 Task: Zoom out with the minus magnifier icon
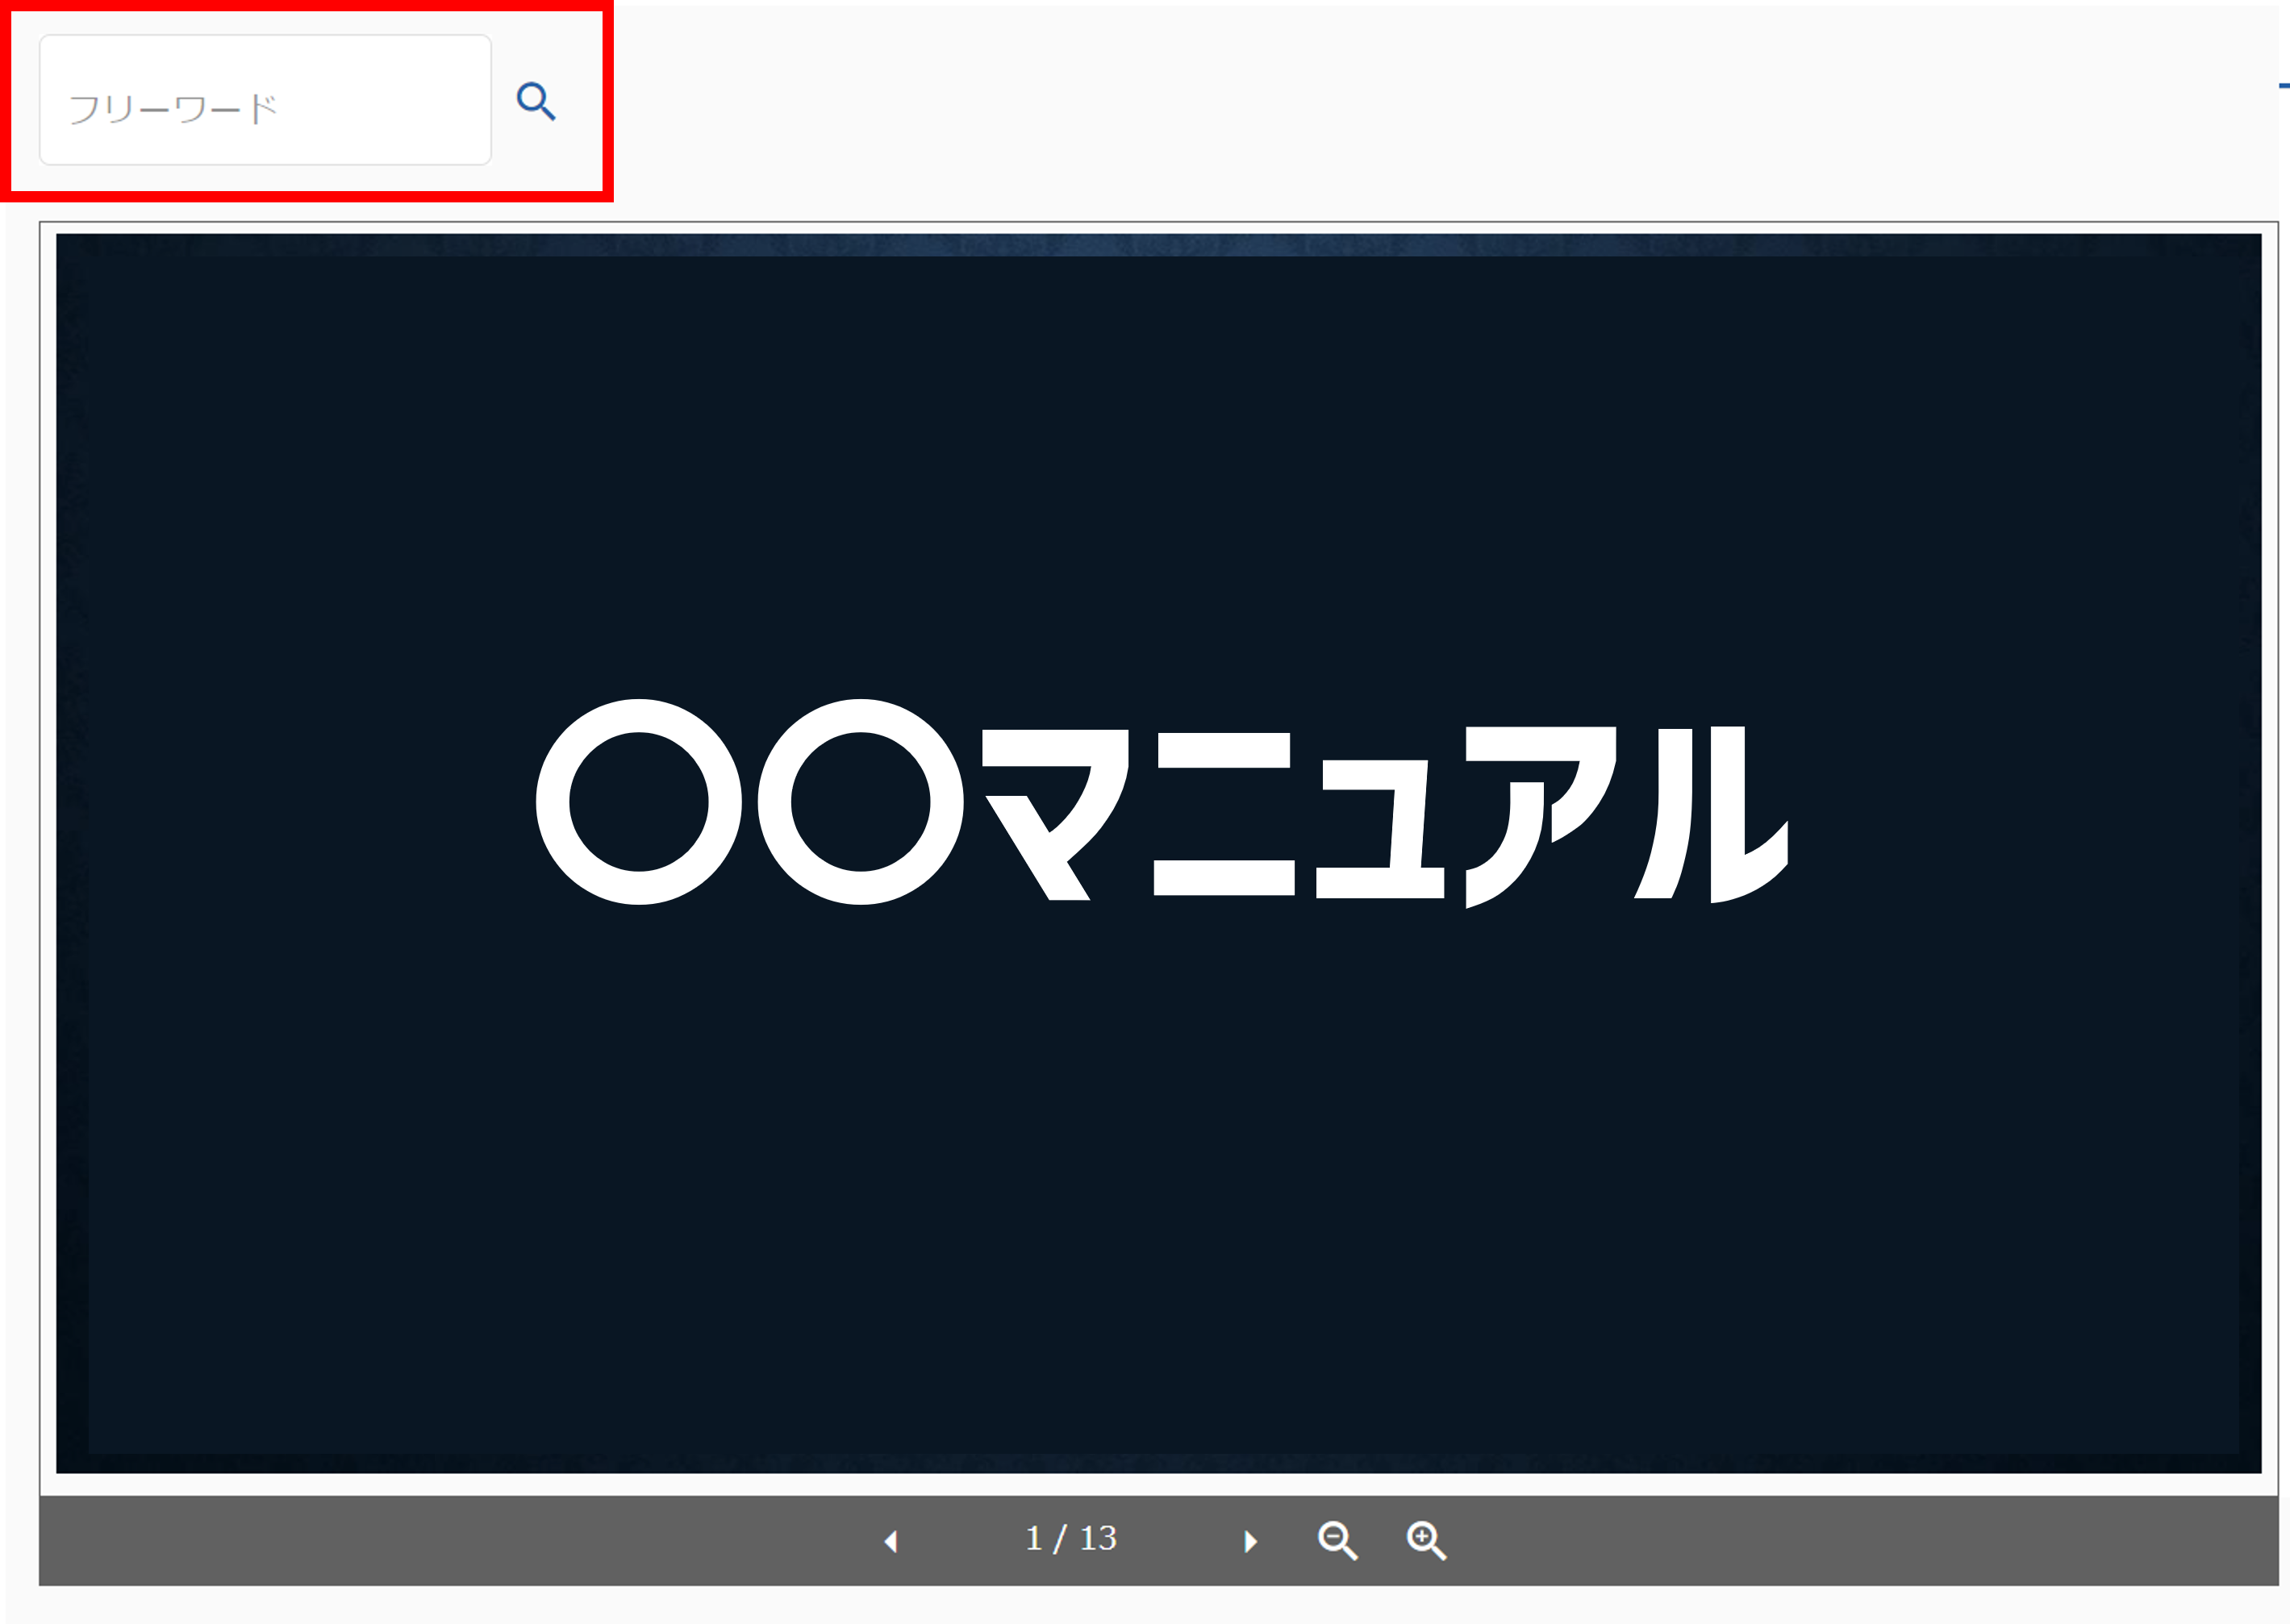pyautogui.click(x=1337, y=1541)
